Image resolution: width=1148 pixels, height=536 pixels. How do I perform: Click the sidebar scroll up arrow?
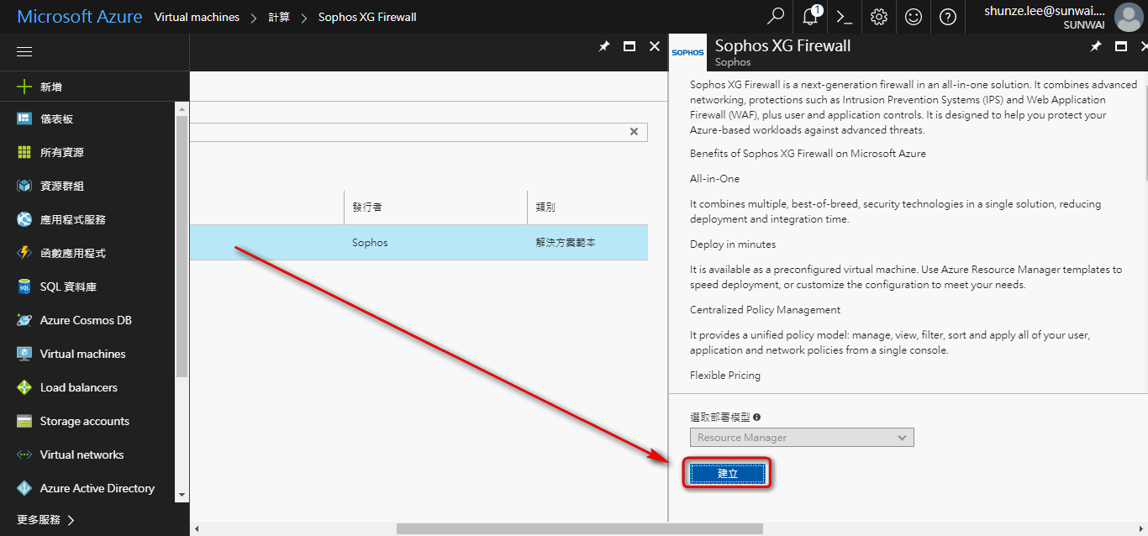pyautogui.click(x=182, y=108)
